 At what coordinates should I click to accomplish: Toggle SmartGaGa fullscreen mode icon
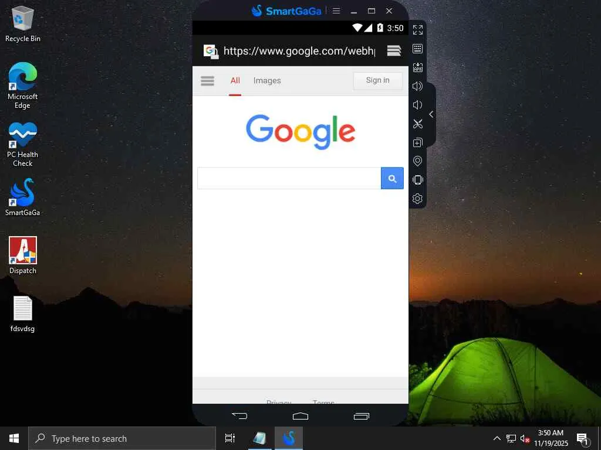(x=417, y=29)
